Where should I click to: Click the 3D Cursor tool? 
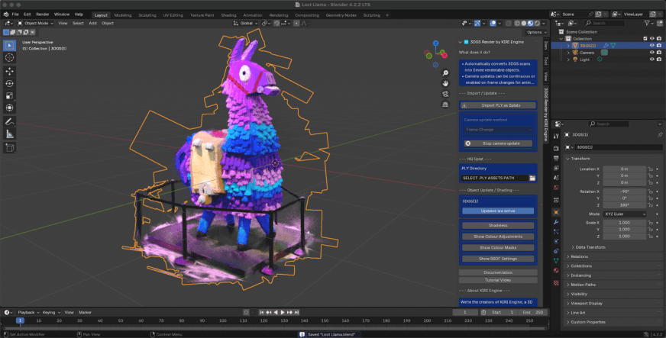(x=9, y=57)
